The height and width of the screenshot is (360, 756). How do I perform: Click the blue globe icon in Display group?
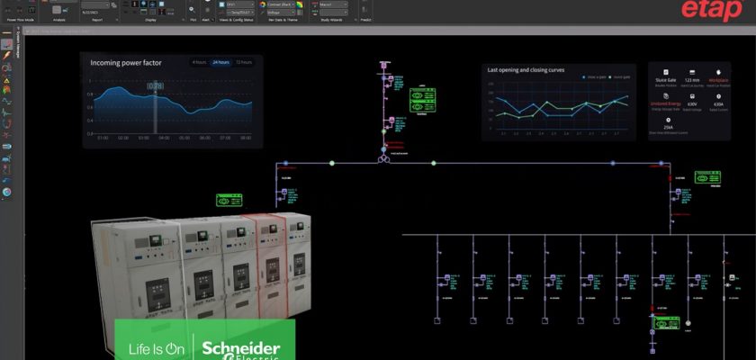coord(152,4)
